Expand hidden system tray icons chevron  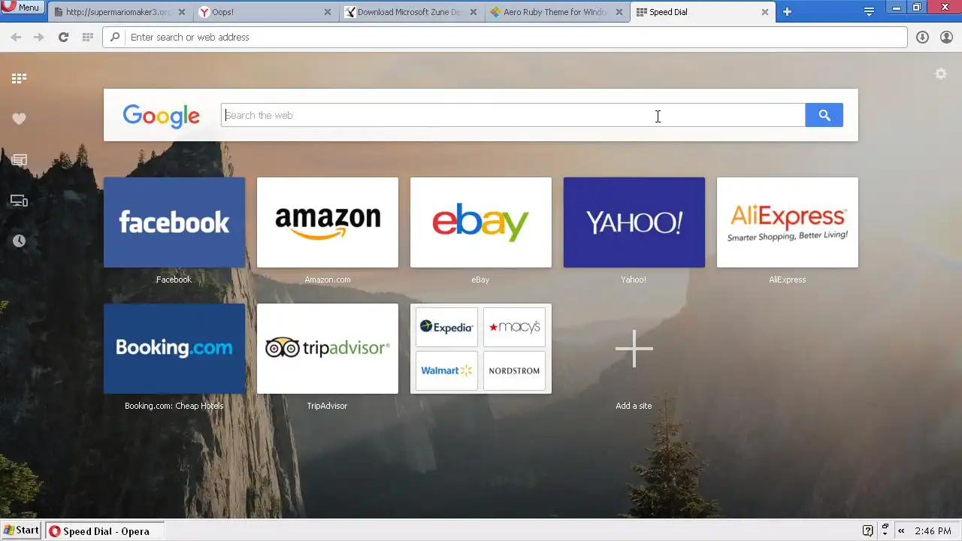(901, 530)
